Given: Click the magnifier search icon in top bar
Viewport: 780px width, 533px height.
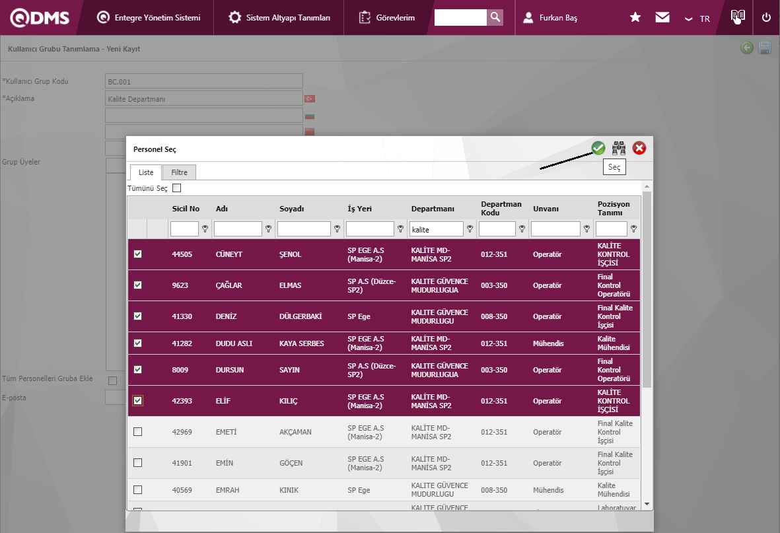Looking at the screenshot, I should pyautogui.click(x=495, y=18).
